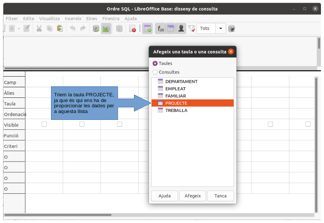Tick the Visible checkbox in last column
The height and width of the screenshot is (223, 324).
308,124
